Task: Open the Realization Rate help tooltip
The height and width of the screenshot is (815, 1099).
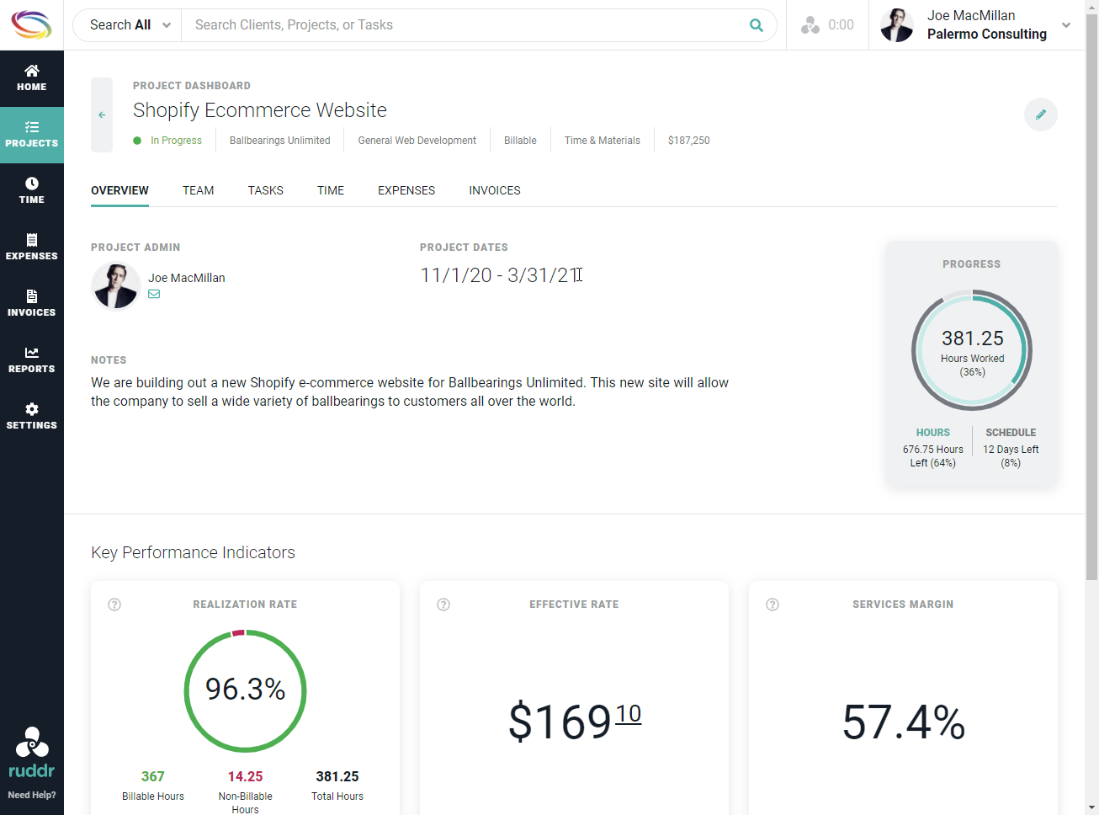Action: click(114, 604)
